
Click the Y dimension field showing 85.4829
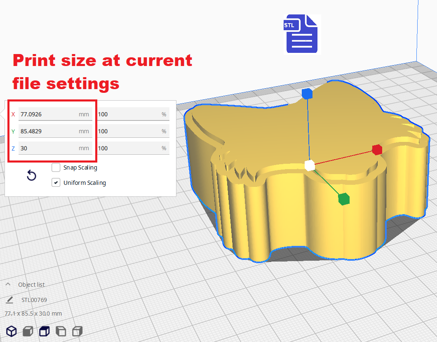(x=48, y=131)
